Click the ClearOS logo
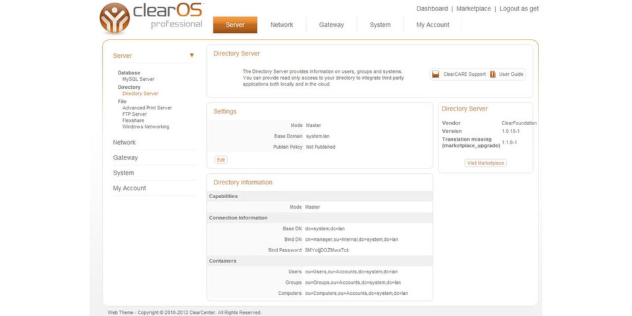 point(151,17)
